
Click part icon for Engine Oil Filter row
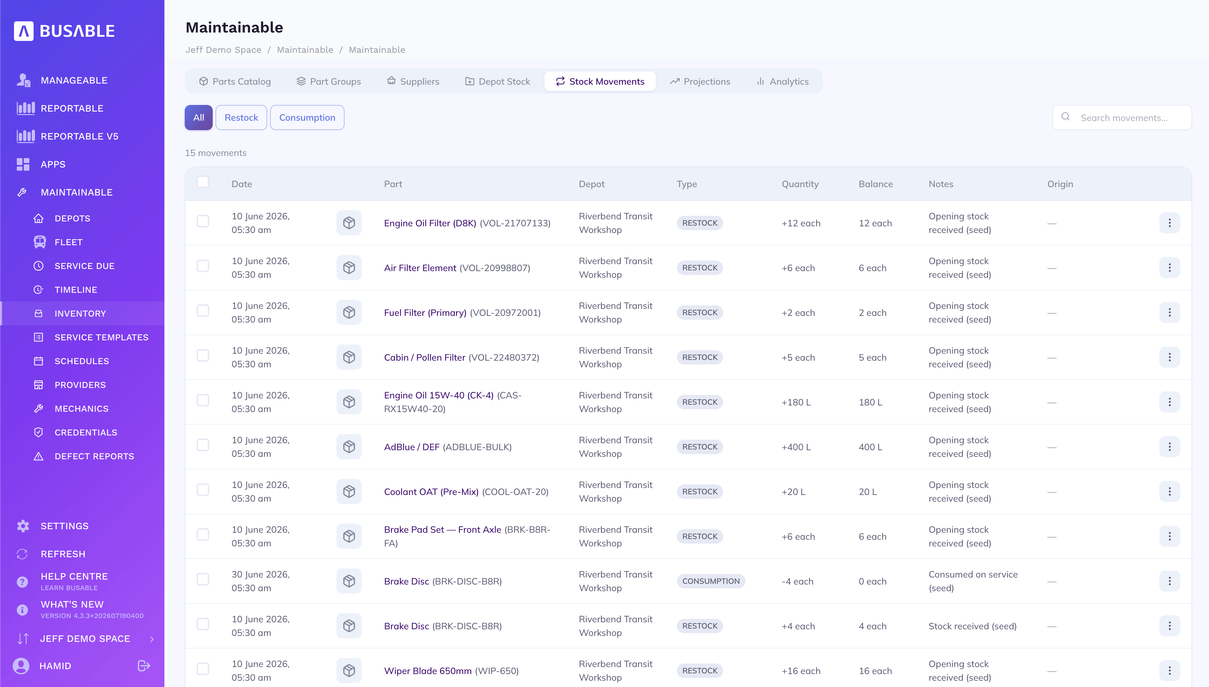point(349,223)
